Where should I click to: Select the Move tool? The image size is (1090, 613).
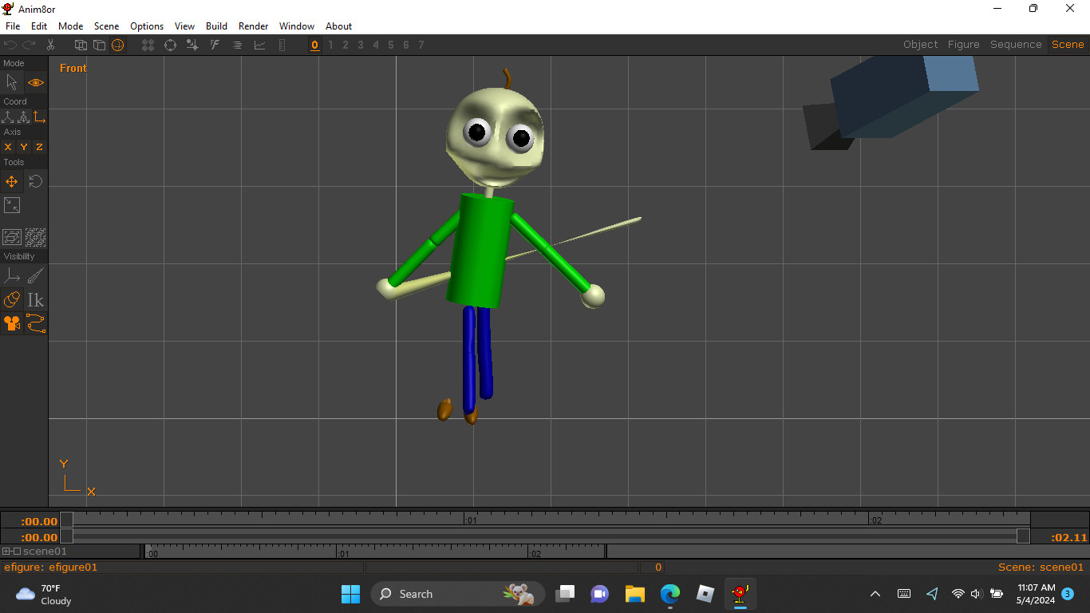point(11,181)
